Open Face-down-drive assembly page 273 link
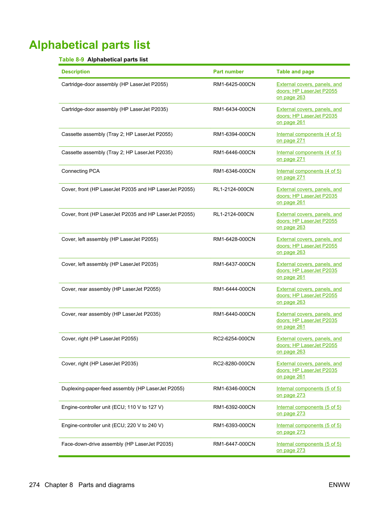385x512 pixels. click(x=309, y=447)
